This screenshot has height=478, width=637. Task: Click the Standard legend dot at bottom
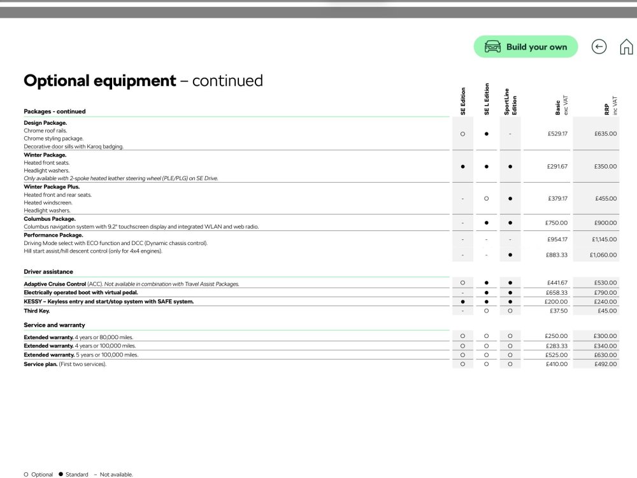coord(61,474)
